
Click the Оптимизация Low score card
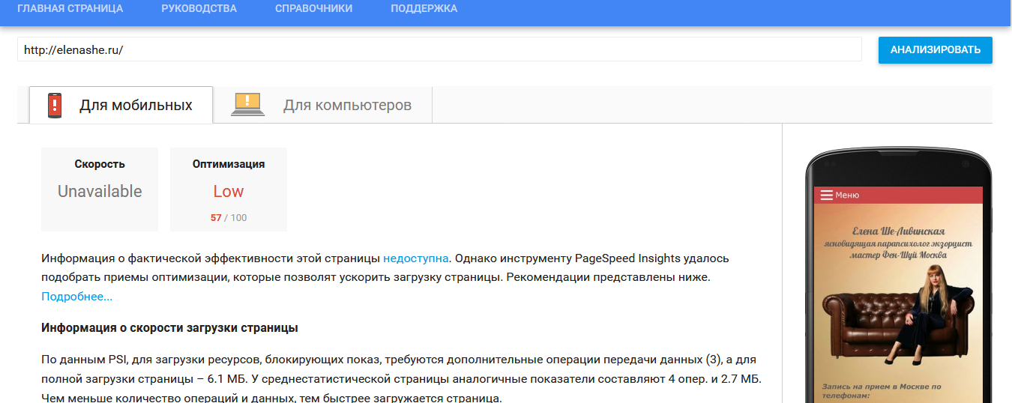tap(229, 190)
